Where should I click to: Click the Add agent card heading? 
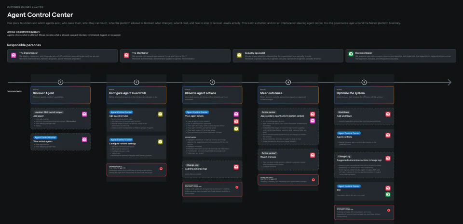(40, 116)
